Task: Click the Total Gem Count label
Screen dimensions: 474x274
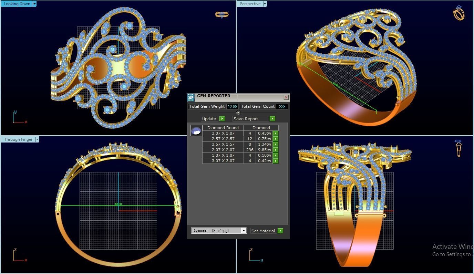Action: (x=258, y=107)
